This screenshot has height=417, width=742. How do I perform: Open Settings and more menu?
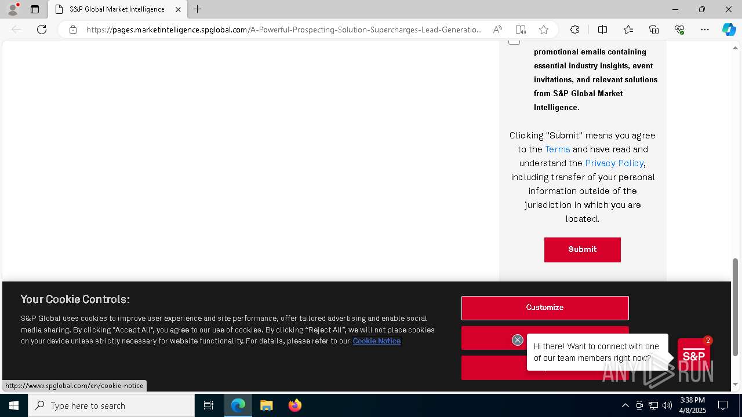pos(705,30)
